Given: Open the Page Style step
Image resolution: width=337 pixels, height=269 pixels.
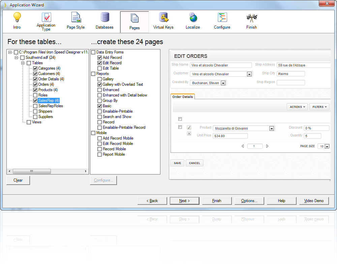Looking at the screenshot, I should click(x=75, y=20).
